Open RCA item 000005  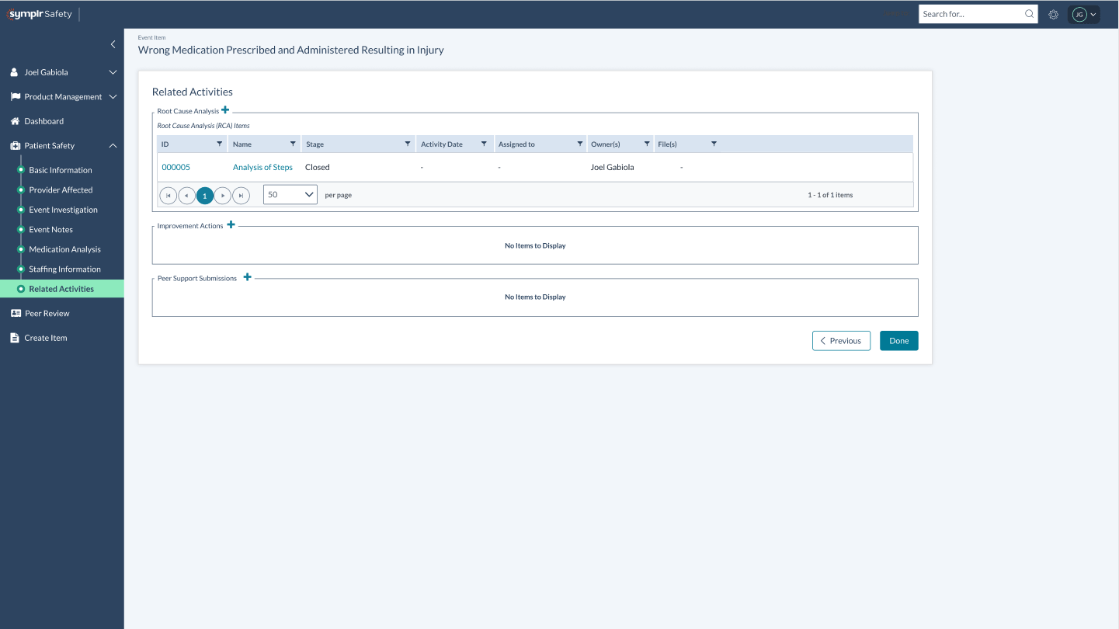coord(176,167)
